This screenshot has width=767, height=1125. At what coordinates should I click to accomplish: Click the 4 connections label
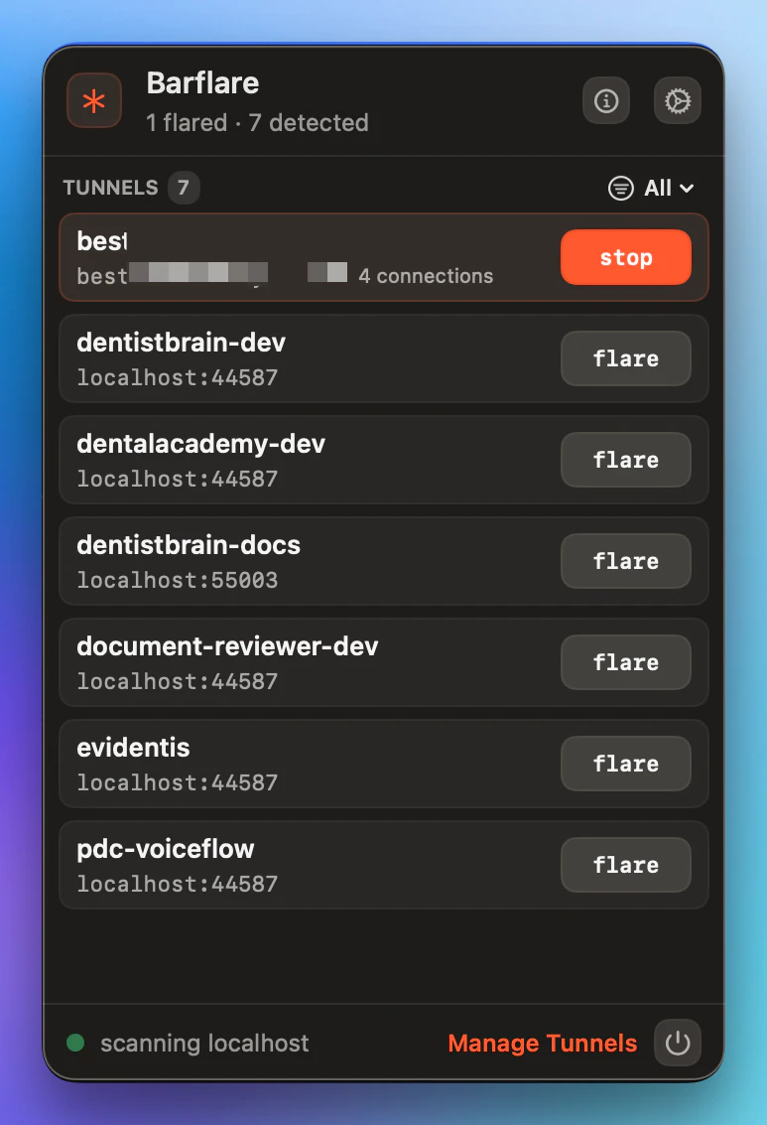pos(426,275)
